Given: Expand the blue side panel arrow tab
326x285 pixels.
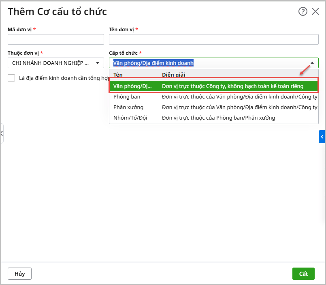Looking at the screenshot, I should click(x=322, y=137).
